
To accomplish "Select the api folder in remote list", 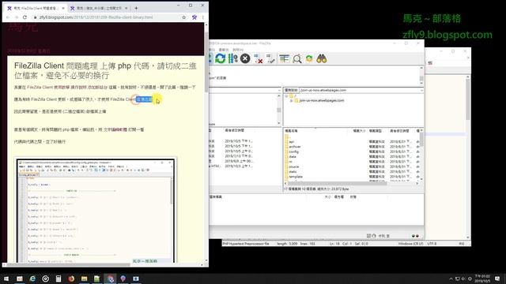I will coord(292,142).
